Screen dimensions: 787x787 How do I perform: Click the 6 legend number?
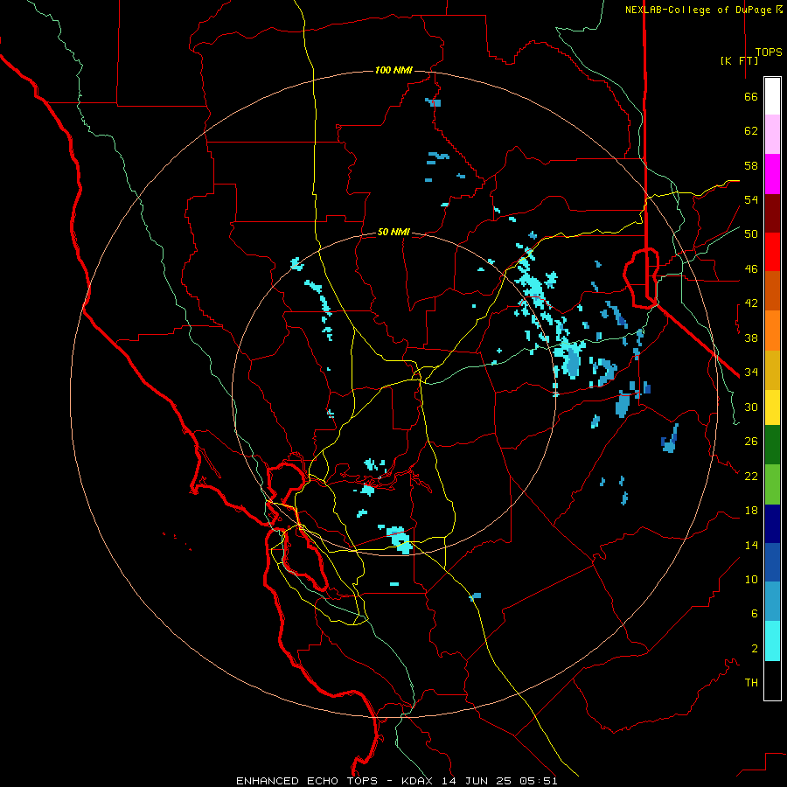755,614
